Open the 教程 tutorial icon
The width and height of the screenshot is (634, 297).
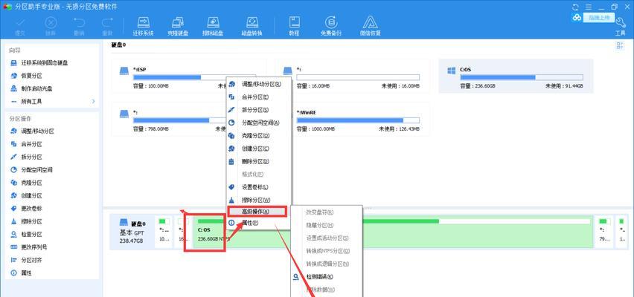pyautogui.click(x=294, y=26)
